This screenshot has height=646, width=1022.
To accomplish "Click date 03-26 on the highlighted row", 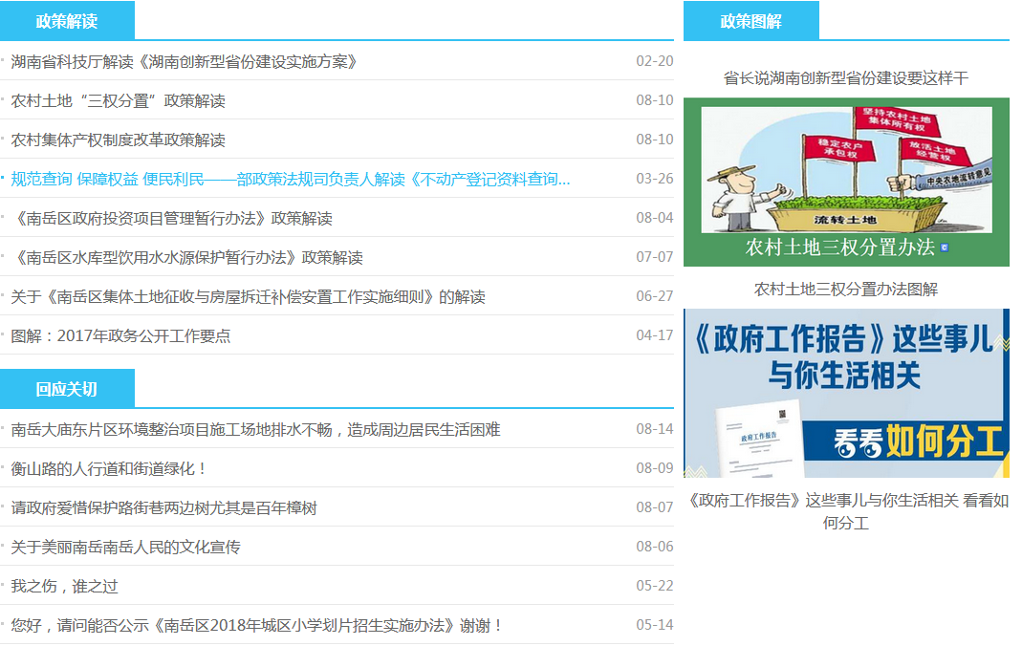I will click(654, 179).
